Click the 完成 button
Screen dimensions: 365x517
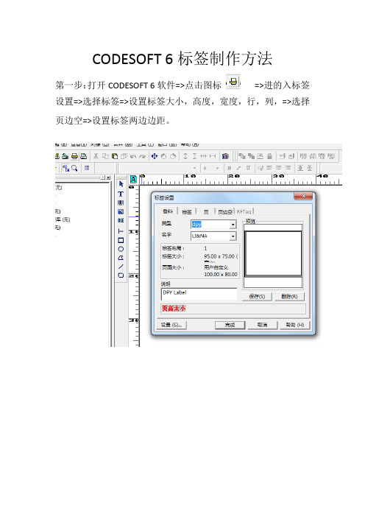pos(230,325)
